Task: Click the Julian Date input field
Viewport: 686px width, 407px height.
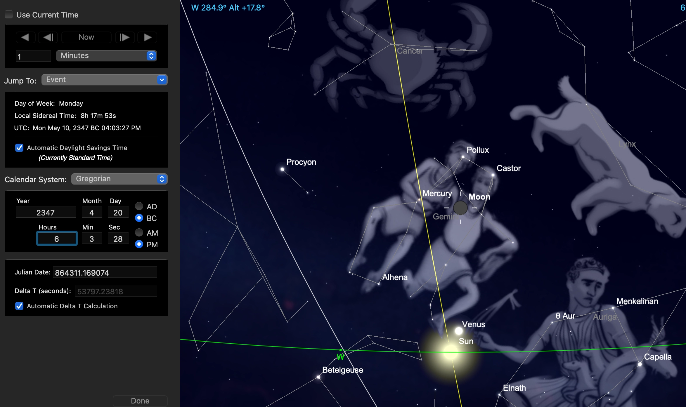Action: pyautogui.click(x=105, y=273)
